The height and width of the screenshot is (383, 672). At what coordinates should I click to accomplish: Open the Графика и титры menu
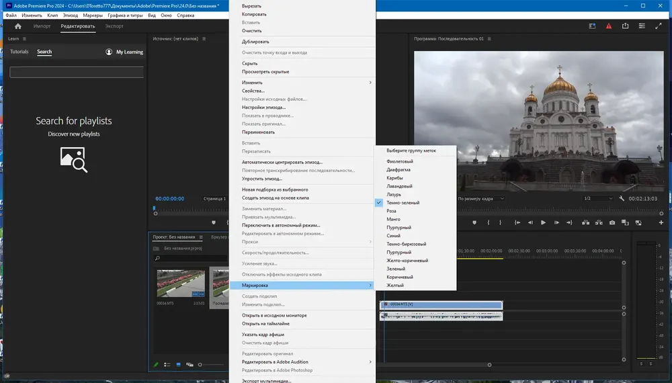(125, 15)
